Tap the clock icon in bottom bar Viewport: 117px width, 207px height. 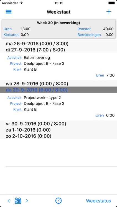click(58, 201)
